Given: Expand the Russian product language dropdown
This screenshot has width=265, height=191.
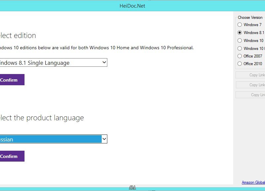Looking at the screenshot, I should pyautogui.click(x=53, y=139).
